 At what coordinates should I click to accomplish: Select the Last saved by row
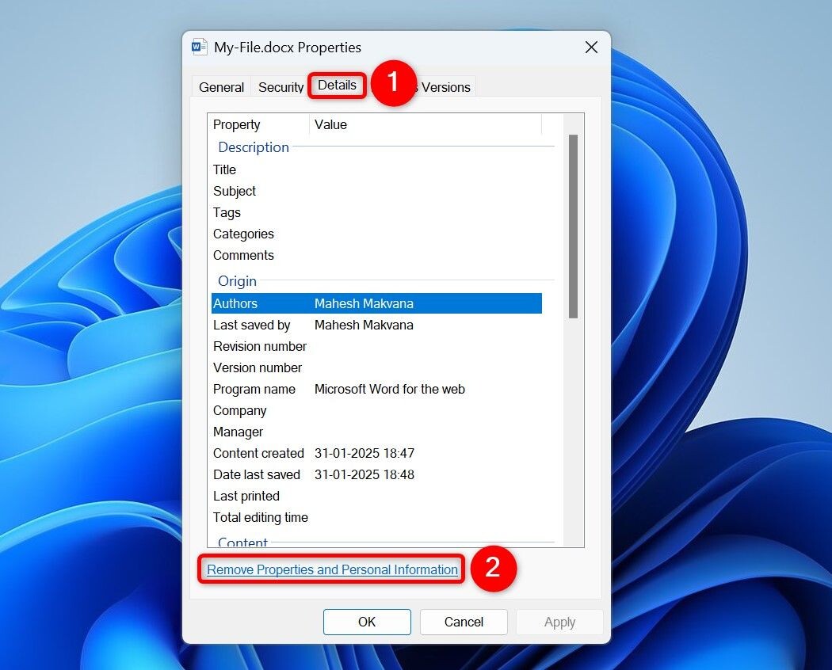point(376,325)
